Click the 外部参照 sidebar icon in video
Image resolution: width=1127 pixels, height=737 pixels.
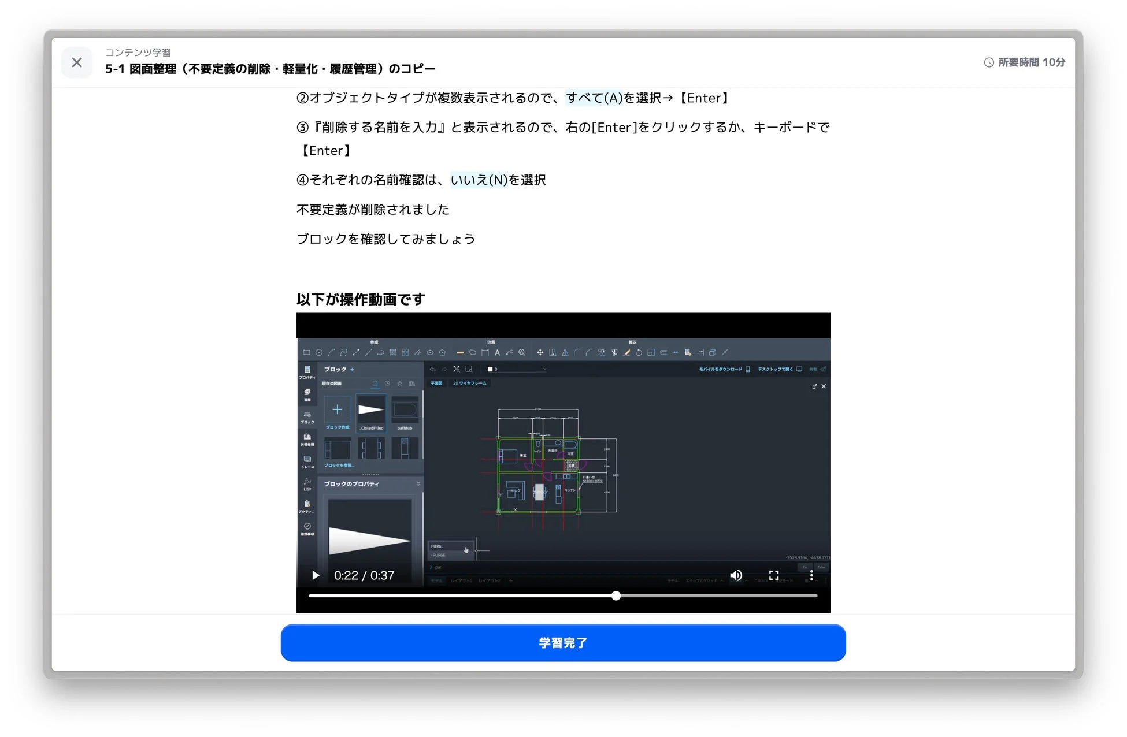pos(307,440)
